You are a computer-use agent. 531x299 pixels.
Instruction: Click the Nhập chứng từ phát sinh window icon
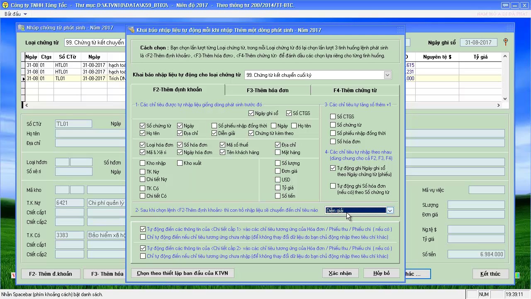coord(22,28)
